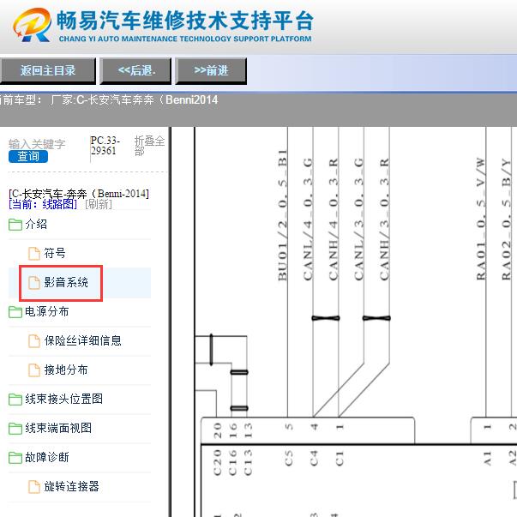
Task: Click the blue 查询 search button
Action: point(28,156)
